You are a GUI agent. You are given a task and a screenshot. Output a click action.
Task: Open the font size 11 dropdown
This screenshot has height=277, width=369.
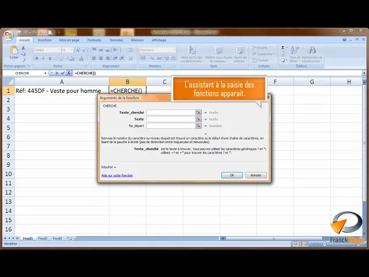pos(71,50)
